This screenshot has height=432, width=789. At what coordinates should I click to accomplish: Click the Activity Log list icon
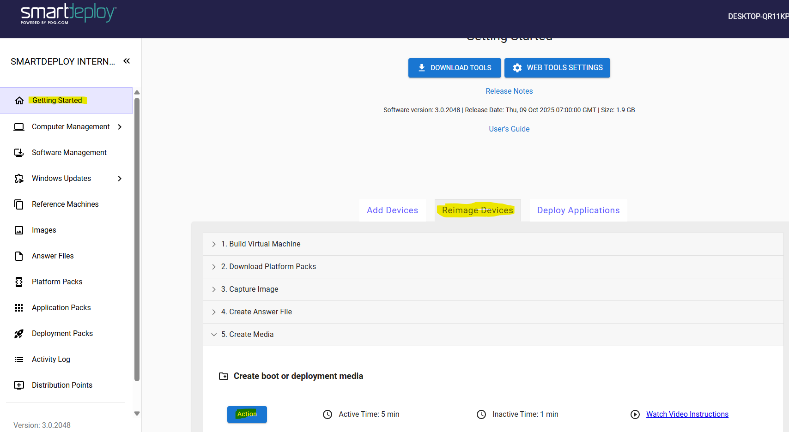pyautogui.click(x=19, y=360)
